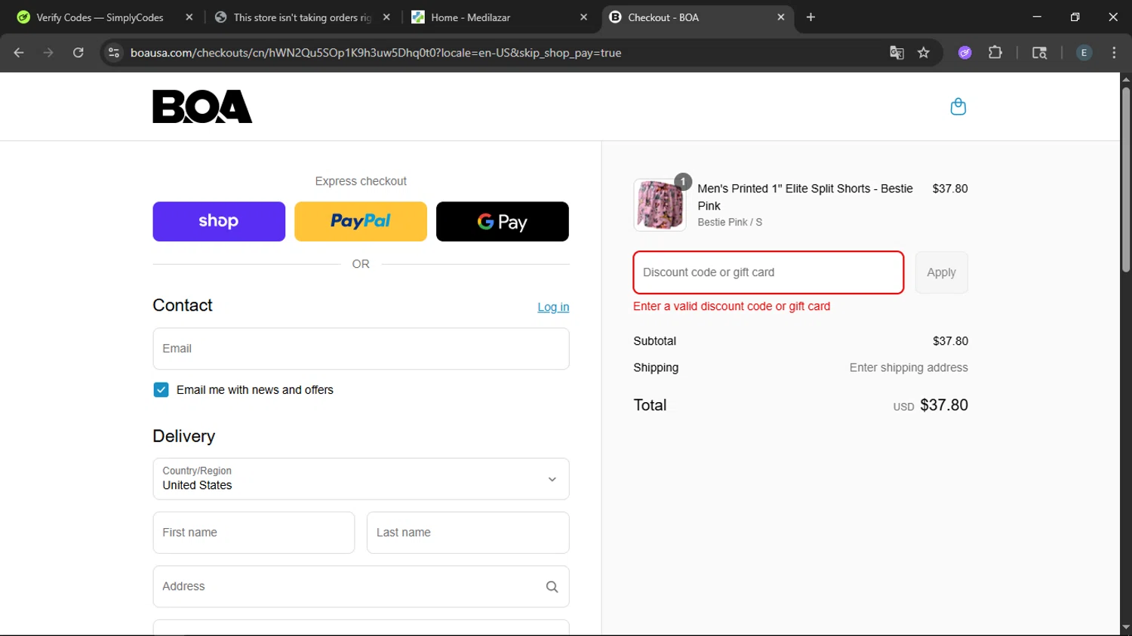1132x636 pixels.
Task: Click the Log in link
Action: [x=553, y=307]
